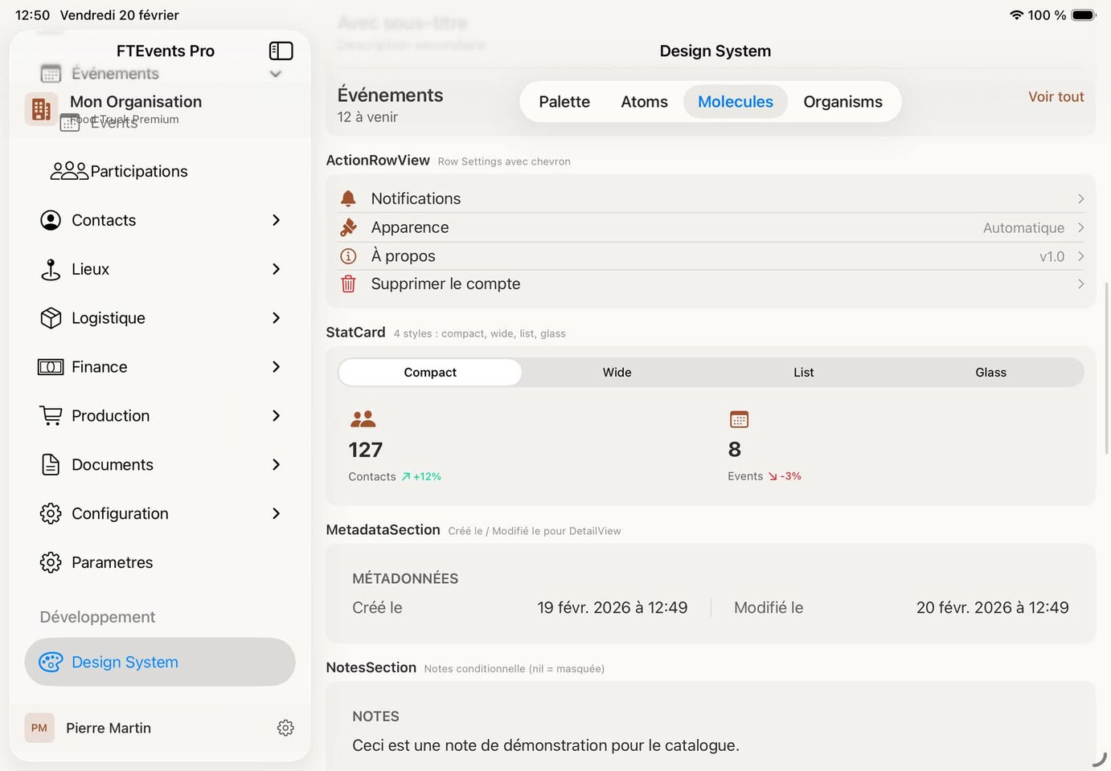Select the Glass StatCard style
Screen dimensions: 1111x771
[990, 373]
